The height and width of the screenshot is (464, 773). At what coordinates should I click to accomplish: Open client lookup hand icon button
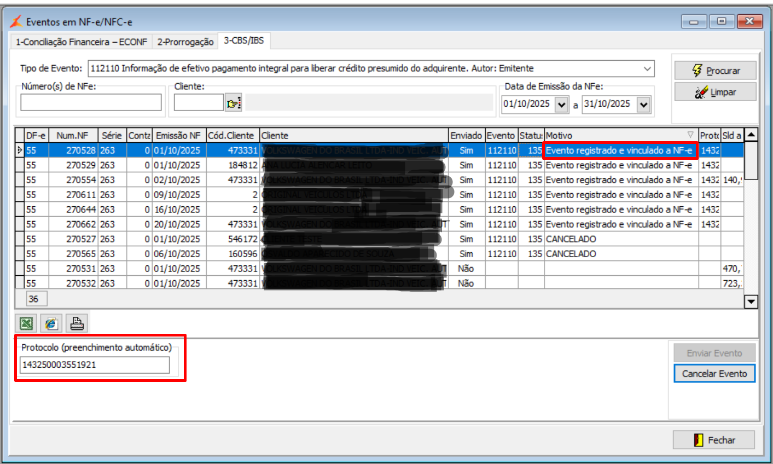[234, 103]
